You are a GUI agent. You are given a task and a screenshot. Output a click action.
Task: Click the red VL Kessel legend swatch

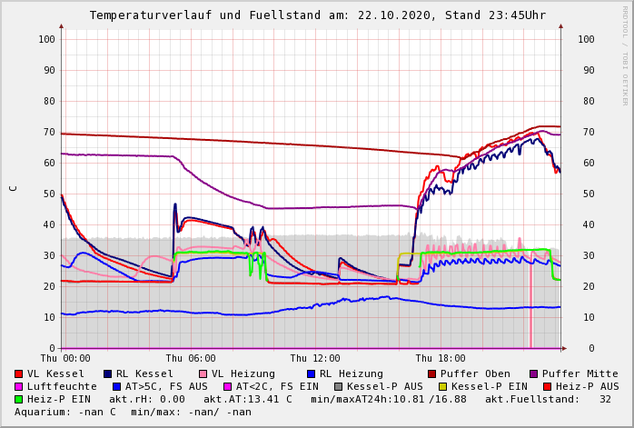point(19,373)
